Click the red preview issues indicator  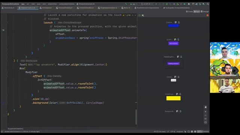coord(207,15)
